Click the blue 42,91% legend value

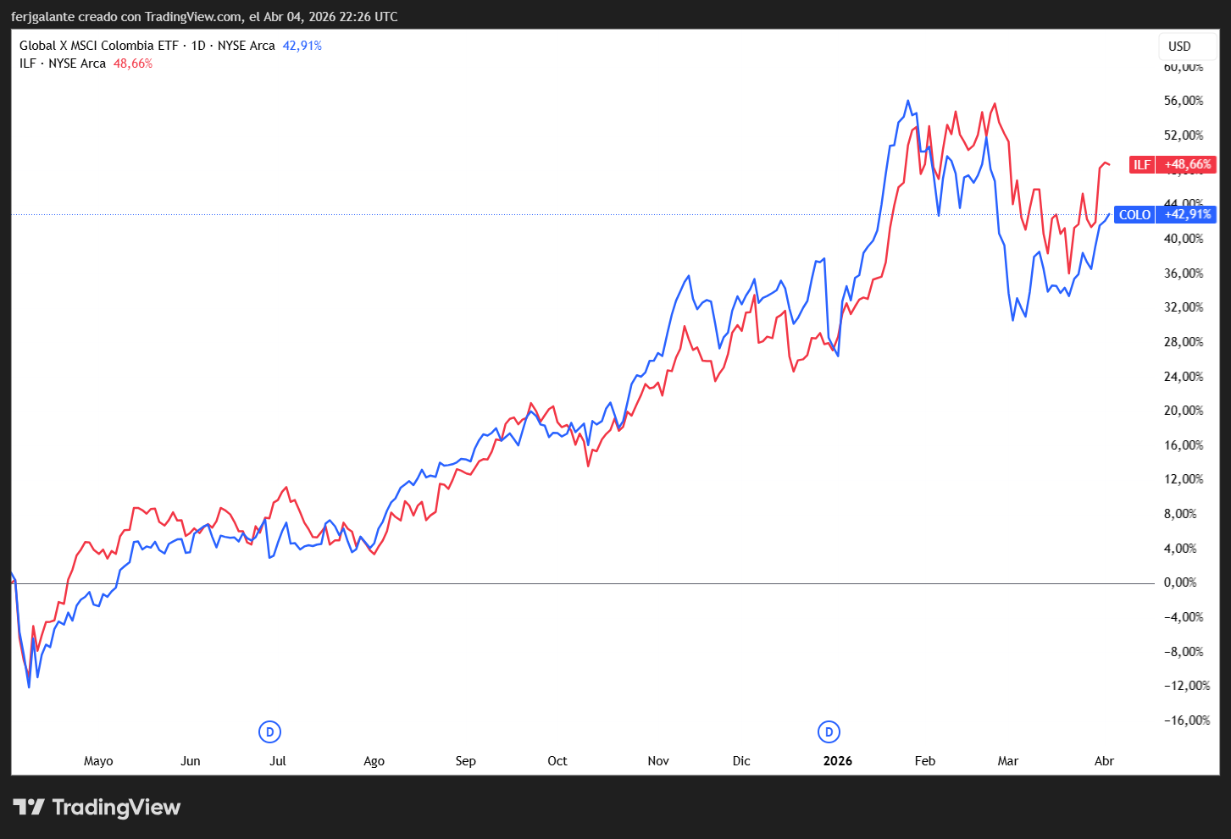click(x=302, y=46)
